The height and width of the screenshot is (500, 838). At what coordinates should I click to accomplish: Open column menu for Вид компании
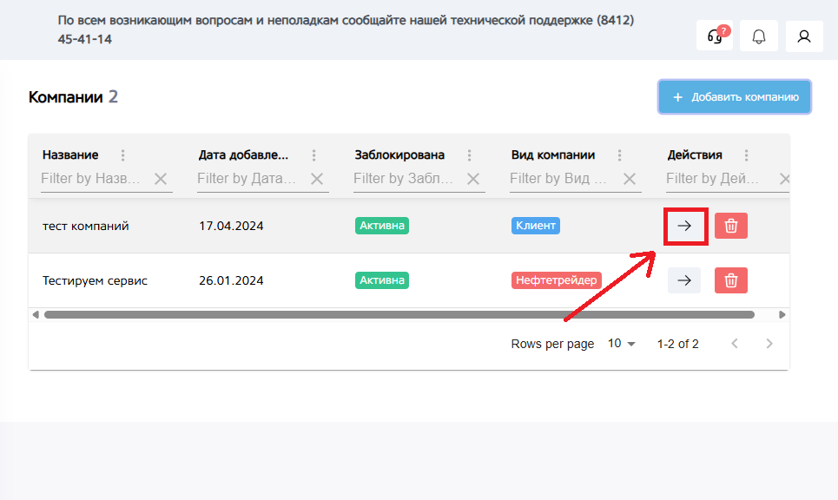pyautogui.click(x=619, y=155)
